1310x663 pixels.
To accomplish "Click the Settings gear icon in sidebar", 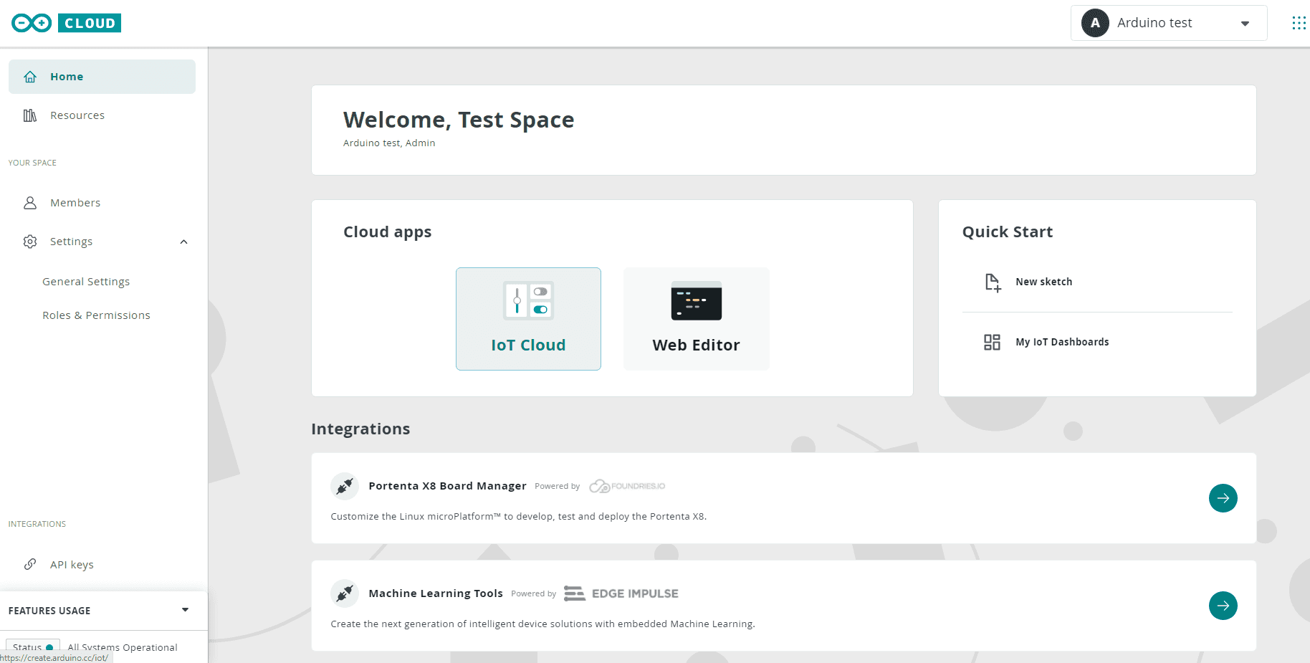I will click(30, 242).
